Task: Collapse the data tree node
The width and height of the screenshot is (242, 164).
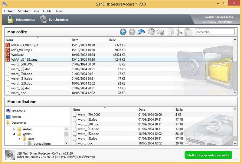Action: [x=19, y=139]
